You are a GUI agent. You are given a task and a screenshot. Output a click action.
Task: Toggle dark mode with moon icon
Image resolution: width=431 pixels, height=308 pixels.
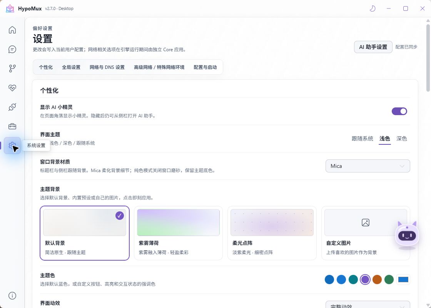point(372,8)
